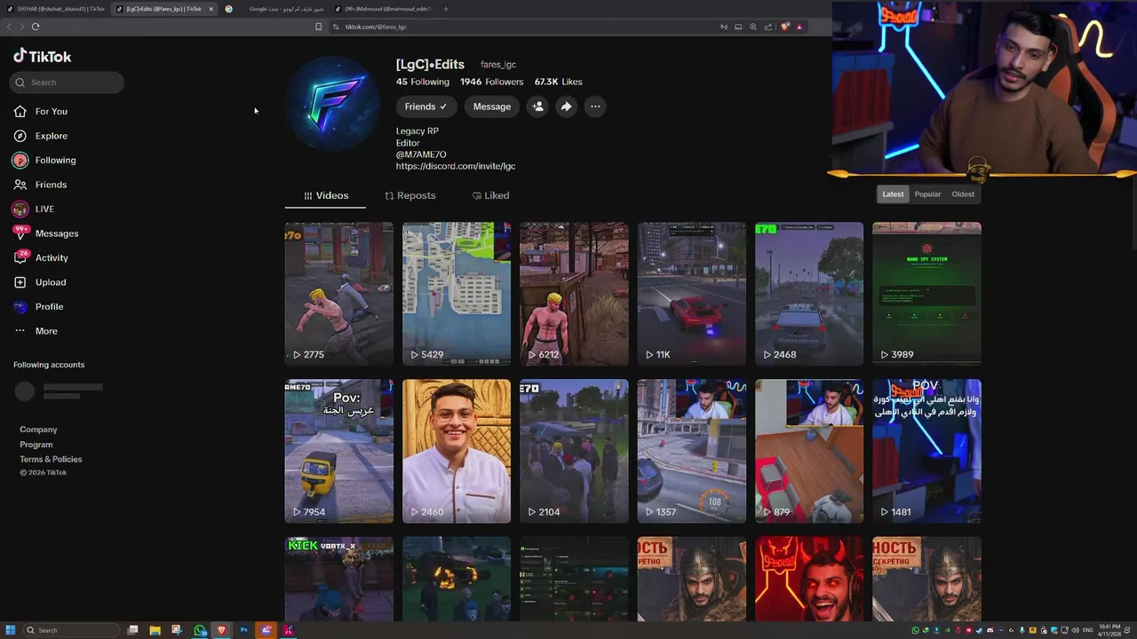Click the taskbar Search box

pos(69,630)
